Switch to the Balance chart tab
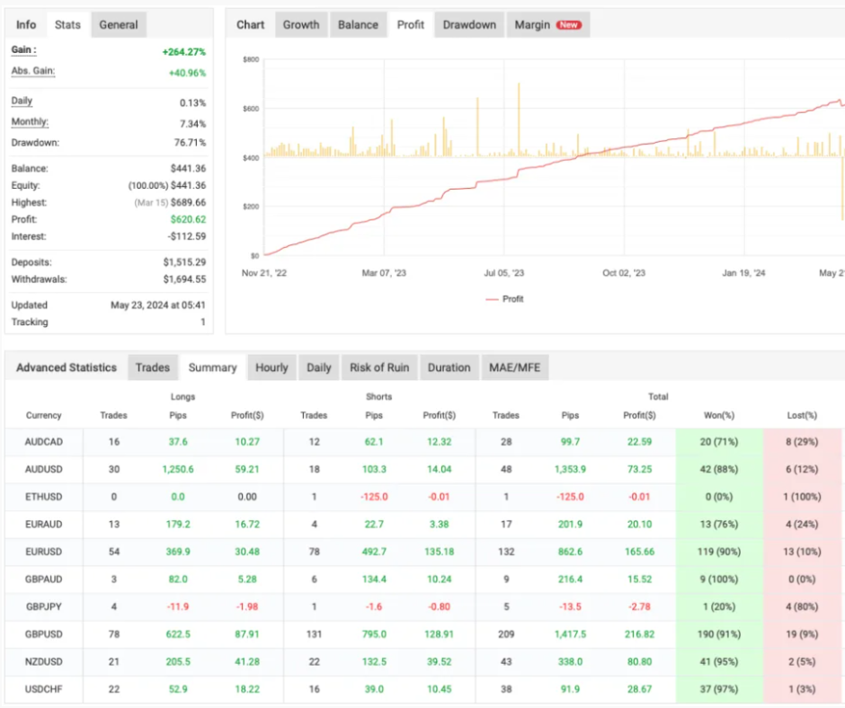 pyautogui.click(x=358, y=24)
